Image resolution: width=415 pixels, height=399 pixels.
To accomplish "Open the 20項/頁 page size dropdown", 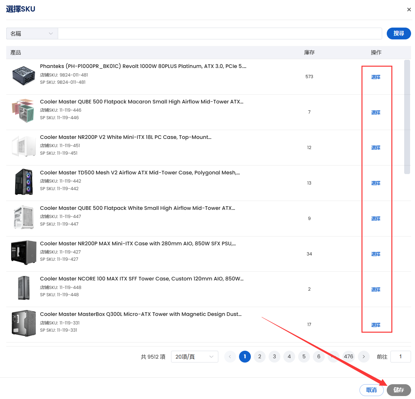I will point(195,357).
